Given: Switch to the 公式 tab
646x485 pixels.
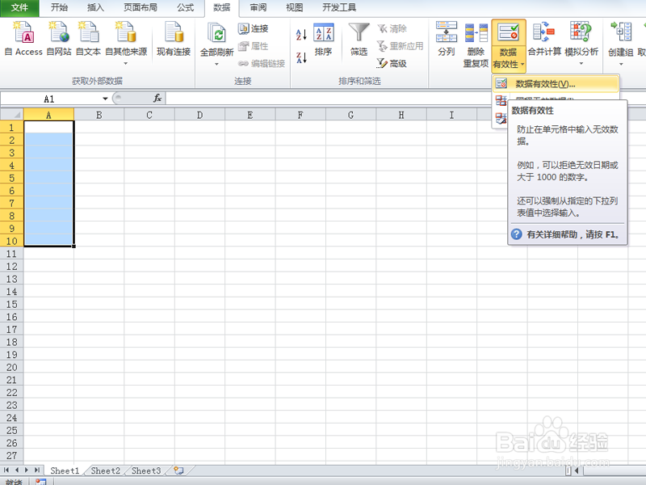Looking at the screenshot, I should point(186,7).
